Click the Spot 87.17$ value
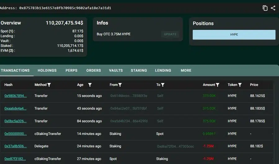This screenshot has width=279, height=164. [x=78, y=31]
